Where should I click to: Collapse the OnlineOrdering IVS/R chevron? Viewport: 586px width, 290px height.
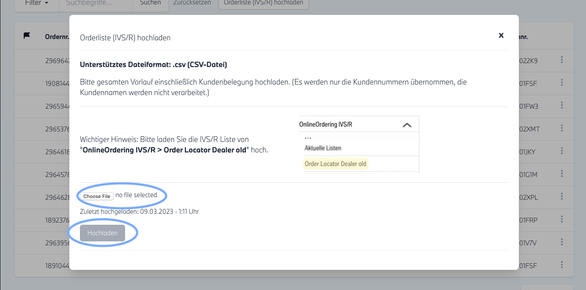407,125
